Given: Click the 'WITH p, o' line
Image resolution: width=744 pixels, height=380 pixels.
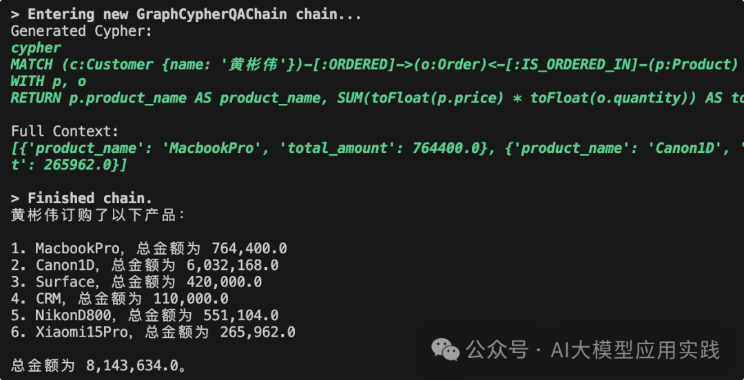Looking at the screenshot, I should [48, 81].
